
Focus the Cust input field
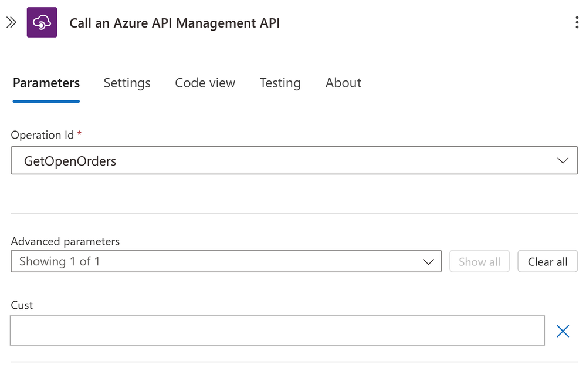[x=277, y=331]
